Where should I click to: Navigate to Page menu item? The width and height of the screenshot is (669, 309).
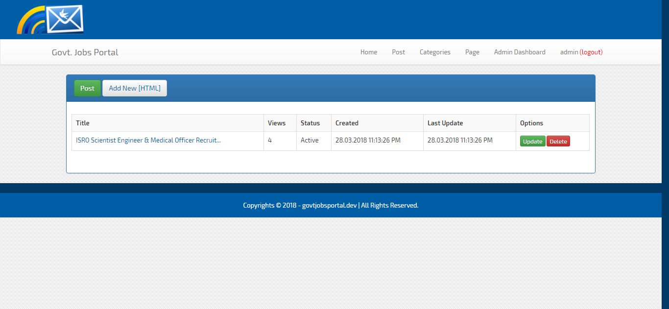[472, 52]
